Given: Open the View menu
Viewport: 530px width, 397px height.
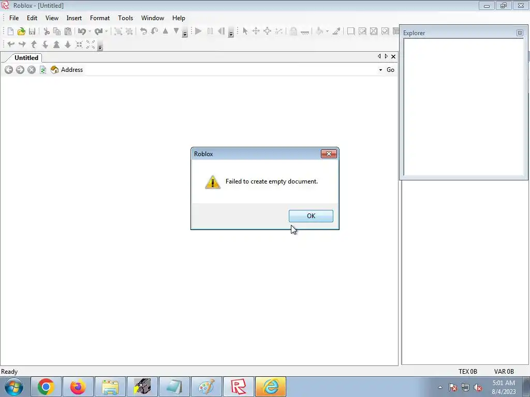Looking at the screenshot, I should pos(52,18).
